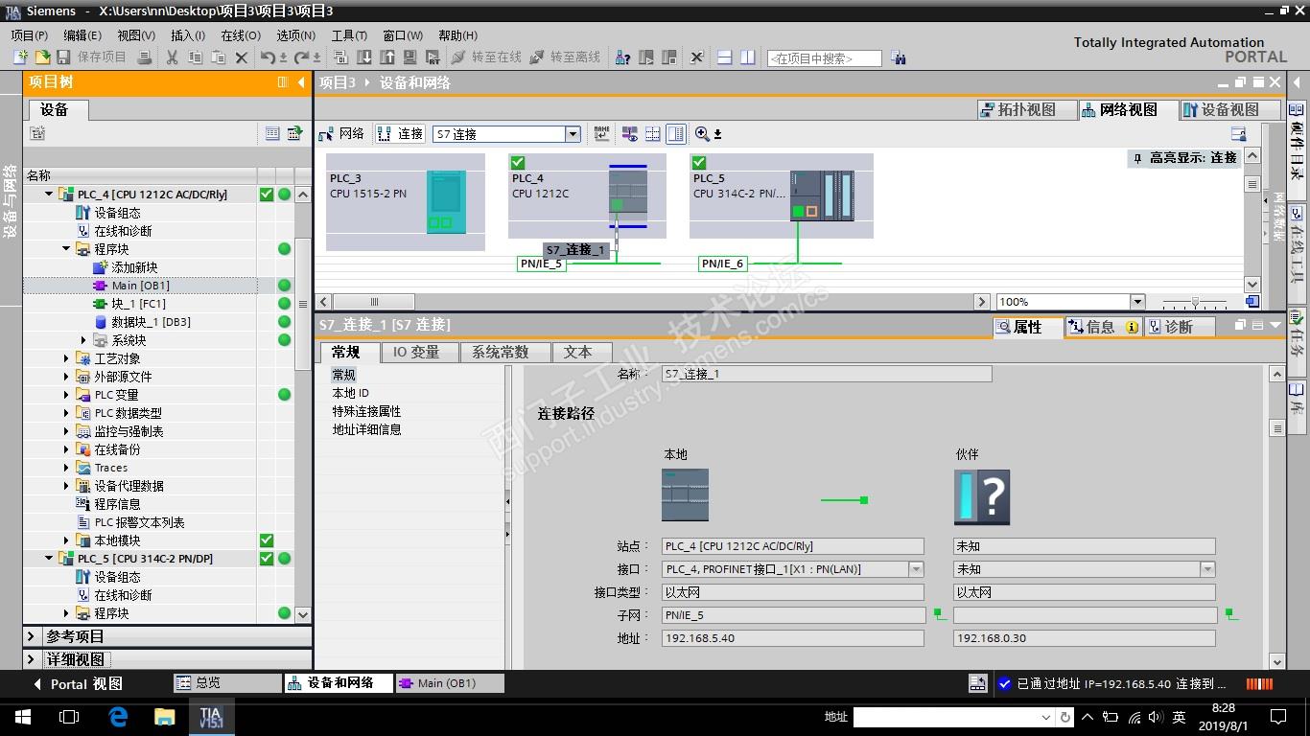Click the Portal 视图 button
Image resolution: width=1310 pixels, height=736 pixels.
coord(79,683)
